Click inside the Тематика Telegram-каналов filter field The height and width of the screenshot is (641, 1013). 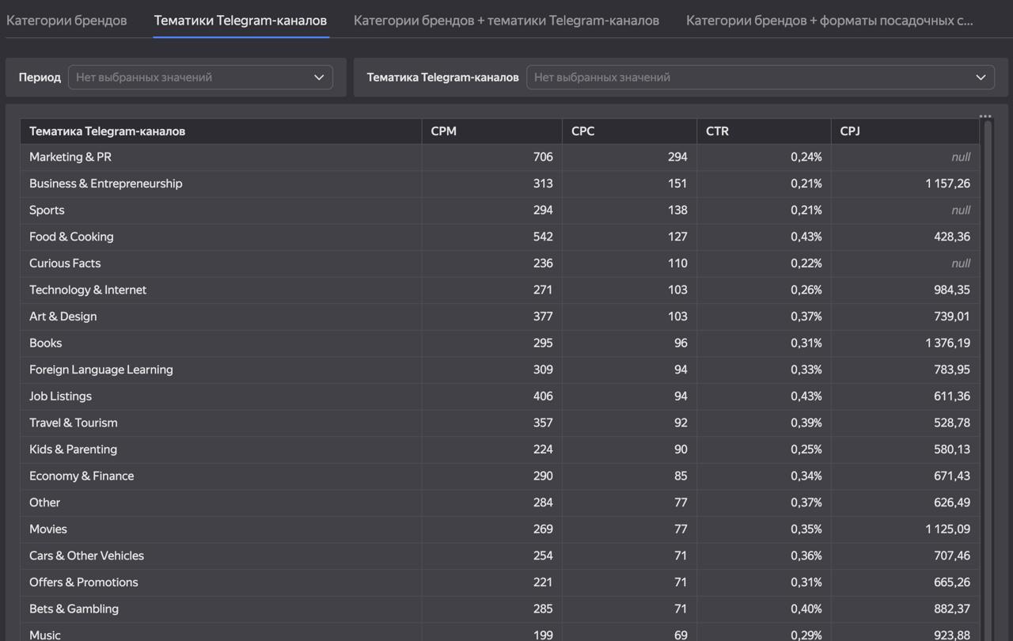[744, 78]
